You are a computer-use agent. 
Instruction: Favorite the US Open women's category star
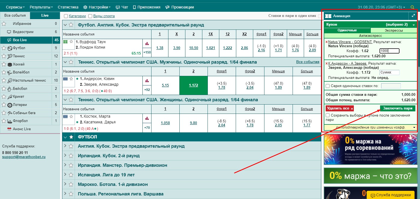71,100
